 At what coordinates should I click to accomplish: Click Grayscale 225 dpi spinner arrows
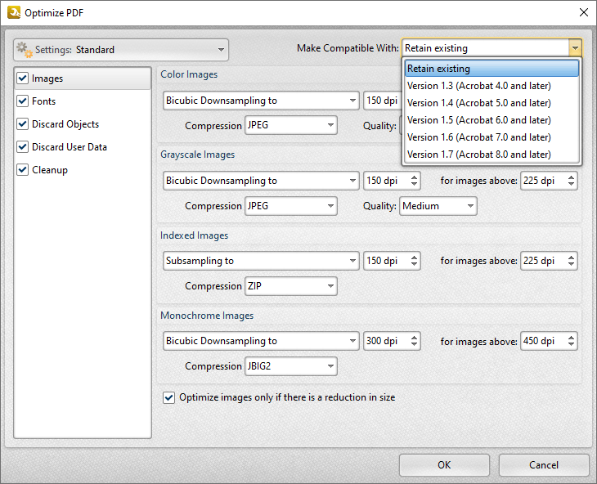(x=571, y=181)
